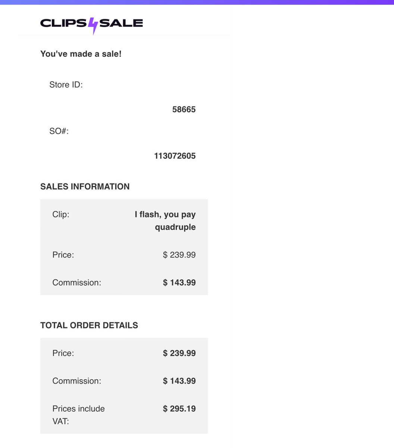Click the clip title 'I flash, you pay quadruple'

[165, 221]
